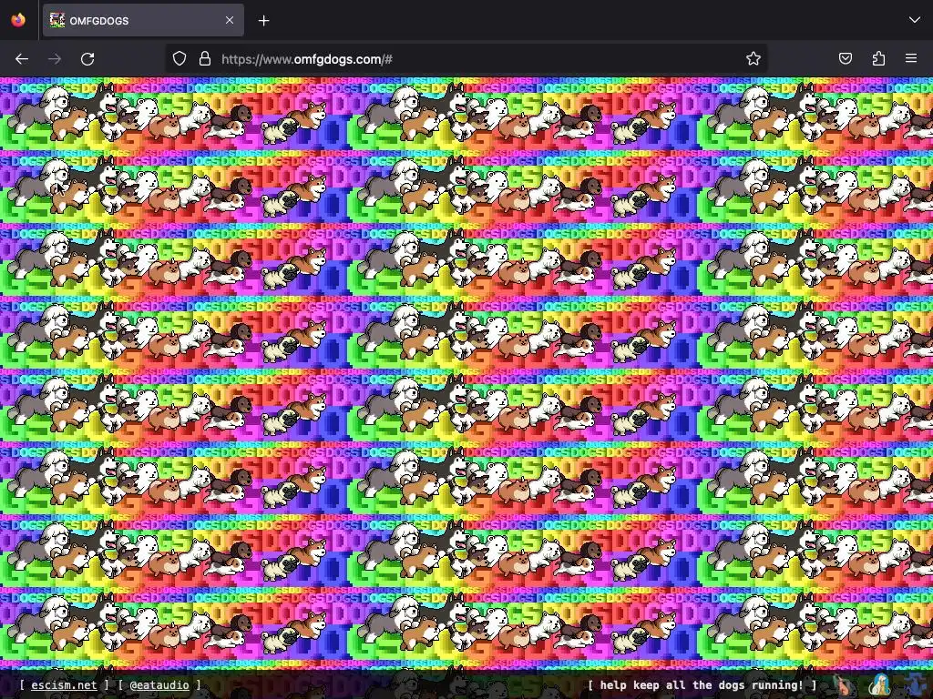Open the Extensions puzzle icon
This screenshot has height=699, width=933.
click(878, 58)
